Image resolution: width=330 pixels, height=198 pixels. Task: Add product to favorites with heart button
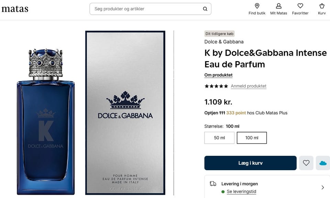pos(306,163)
